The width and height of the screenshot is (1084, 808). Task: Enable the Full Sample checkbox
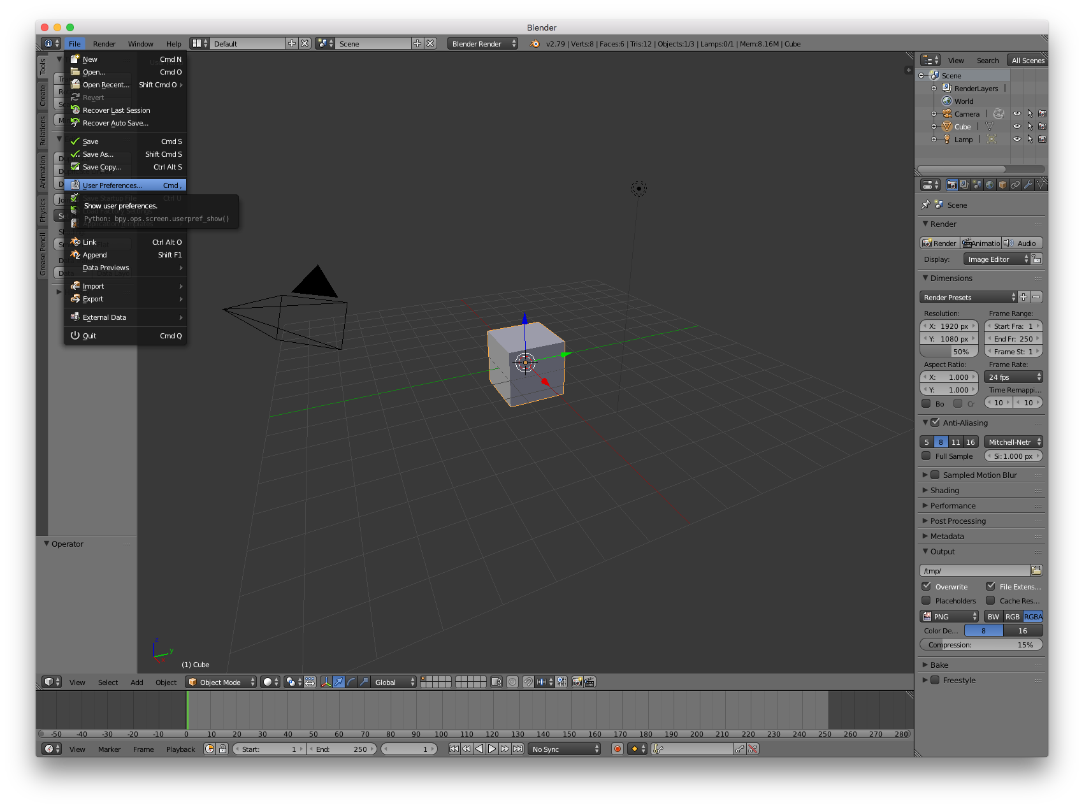pyautogui.click(x=926, y=456)
